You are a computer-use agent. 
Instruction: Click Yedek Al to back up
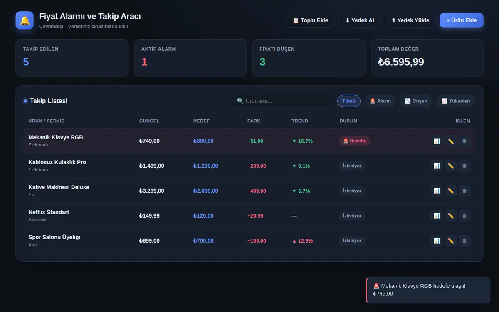(x=360, y=20)
